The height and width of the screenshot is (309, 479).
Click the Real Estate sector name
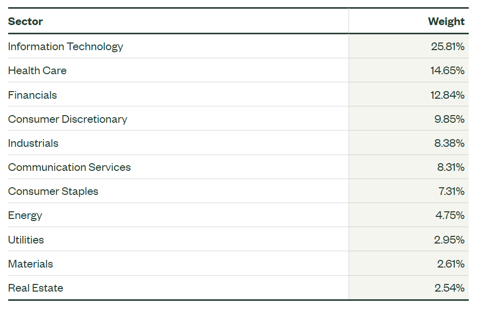35,288
